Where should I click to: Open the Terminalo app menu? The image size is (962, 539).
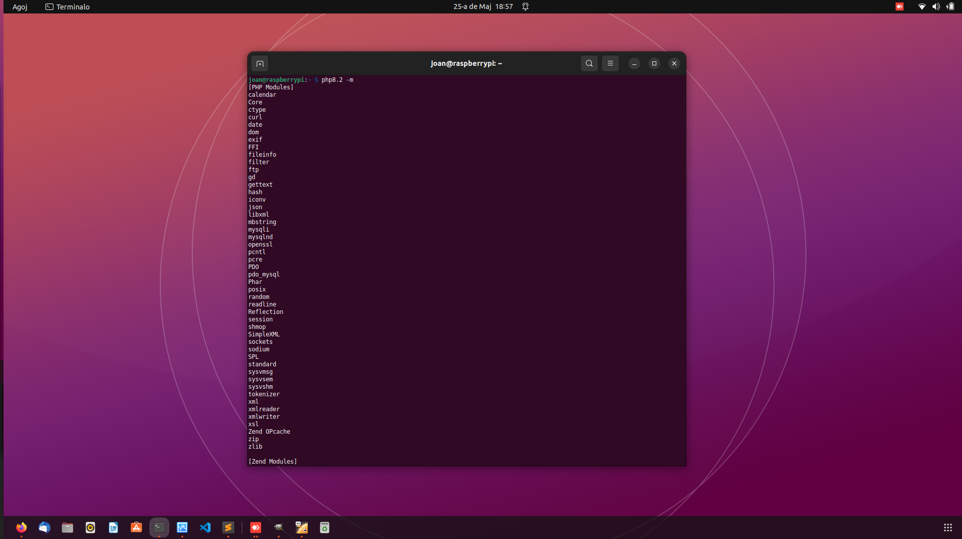pyautogui.click(x=67, y=6)
